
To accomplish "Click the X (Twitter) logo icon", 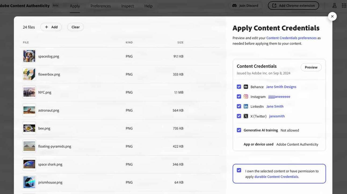I will tap(246, 116).
